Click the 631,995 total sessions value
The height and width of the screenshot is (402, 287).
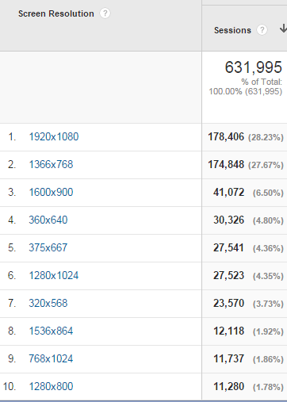pyautogui.click(x=254, y=67)
